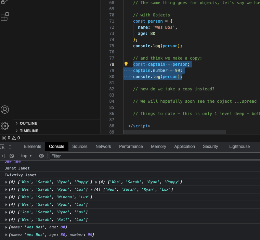Toggle the console sidebar panel
Image resolution: width=260 pixels, height=240 pixels.
tap(2, 156)
